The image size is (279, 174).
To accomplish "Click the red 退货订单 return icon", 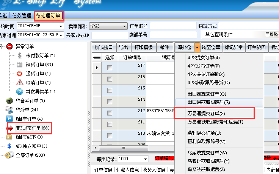I will [x=19, y=74].
